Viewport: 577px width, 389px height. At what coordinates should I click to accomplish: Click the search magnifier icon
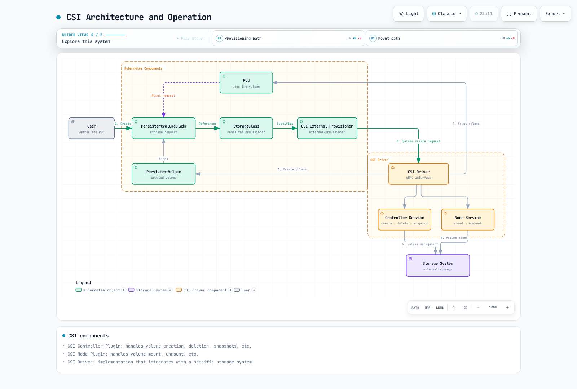(454, 308)
